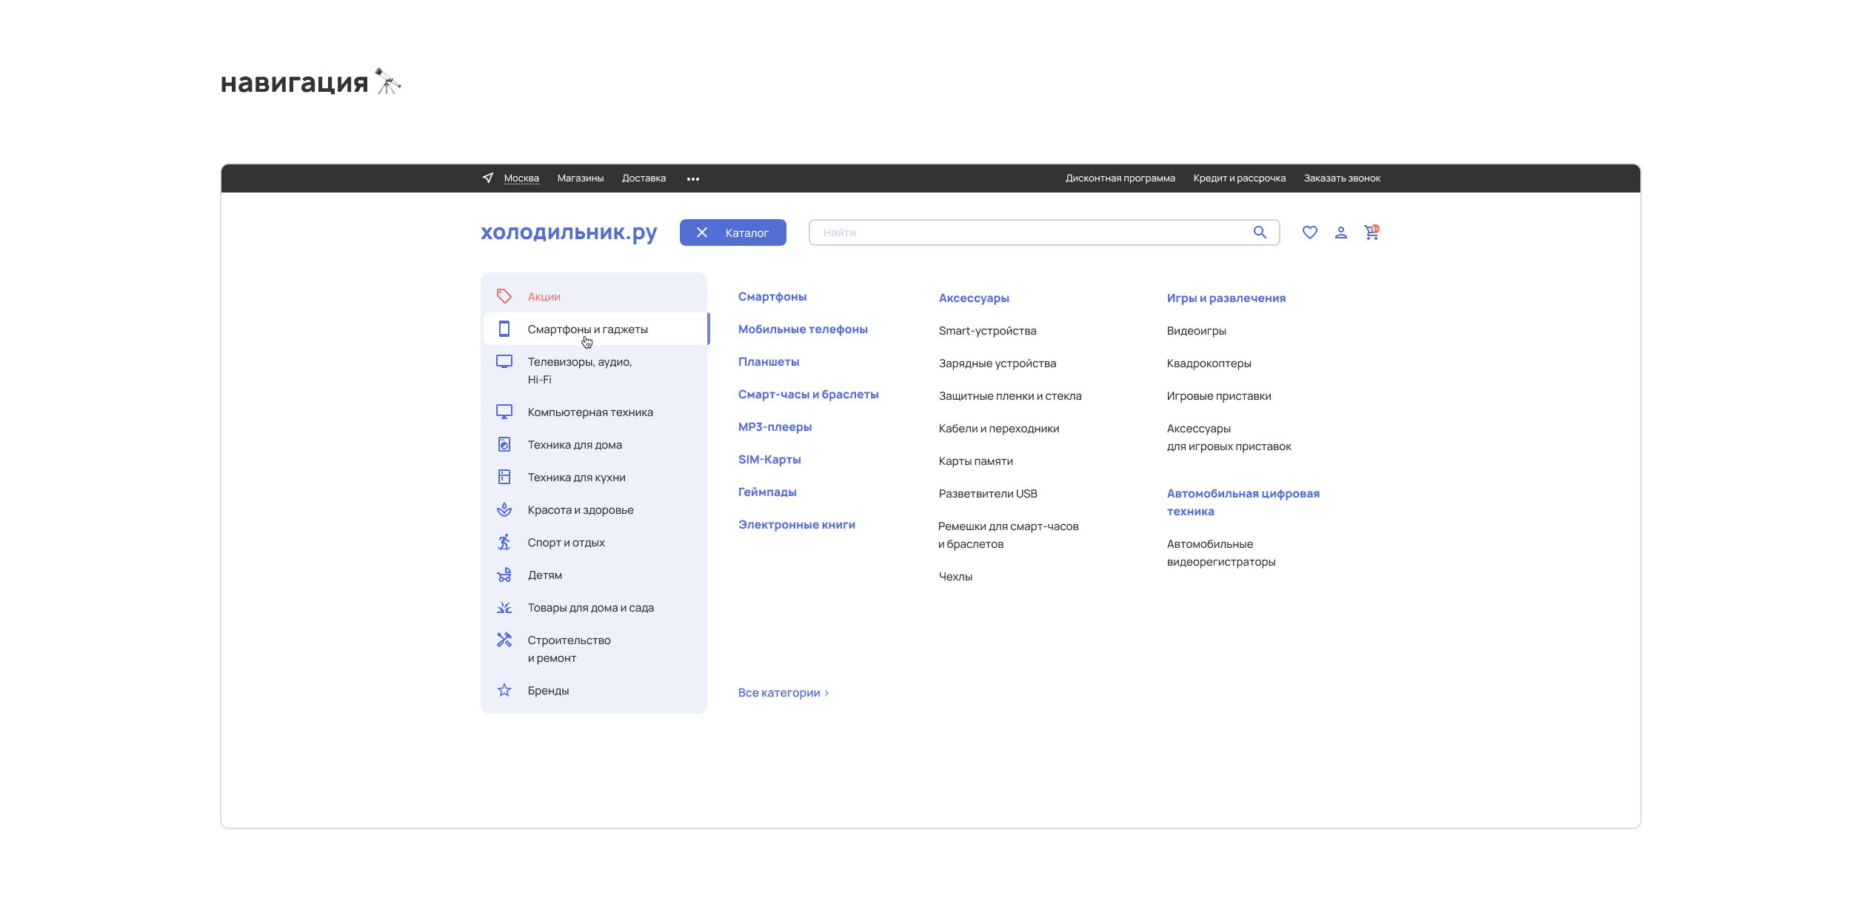Select Бренды in sidebar

595,690
